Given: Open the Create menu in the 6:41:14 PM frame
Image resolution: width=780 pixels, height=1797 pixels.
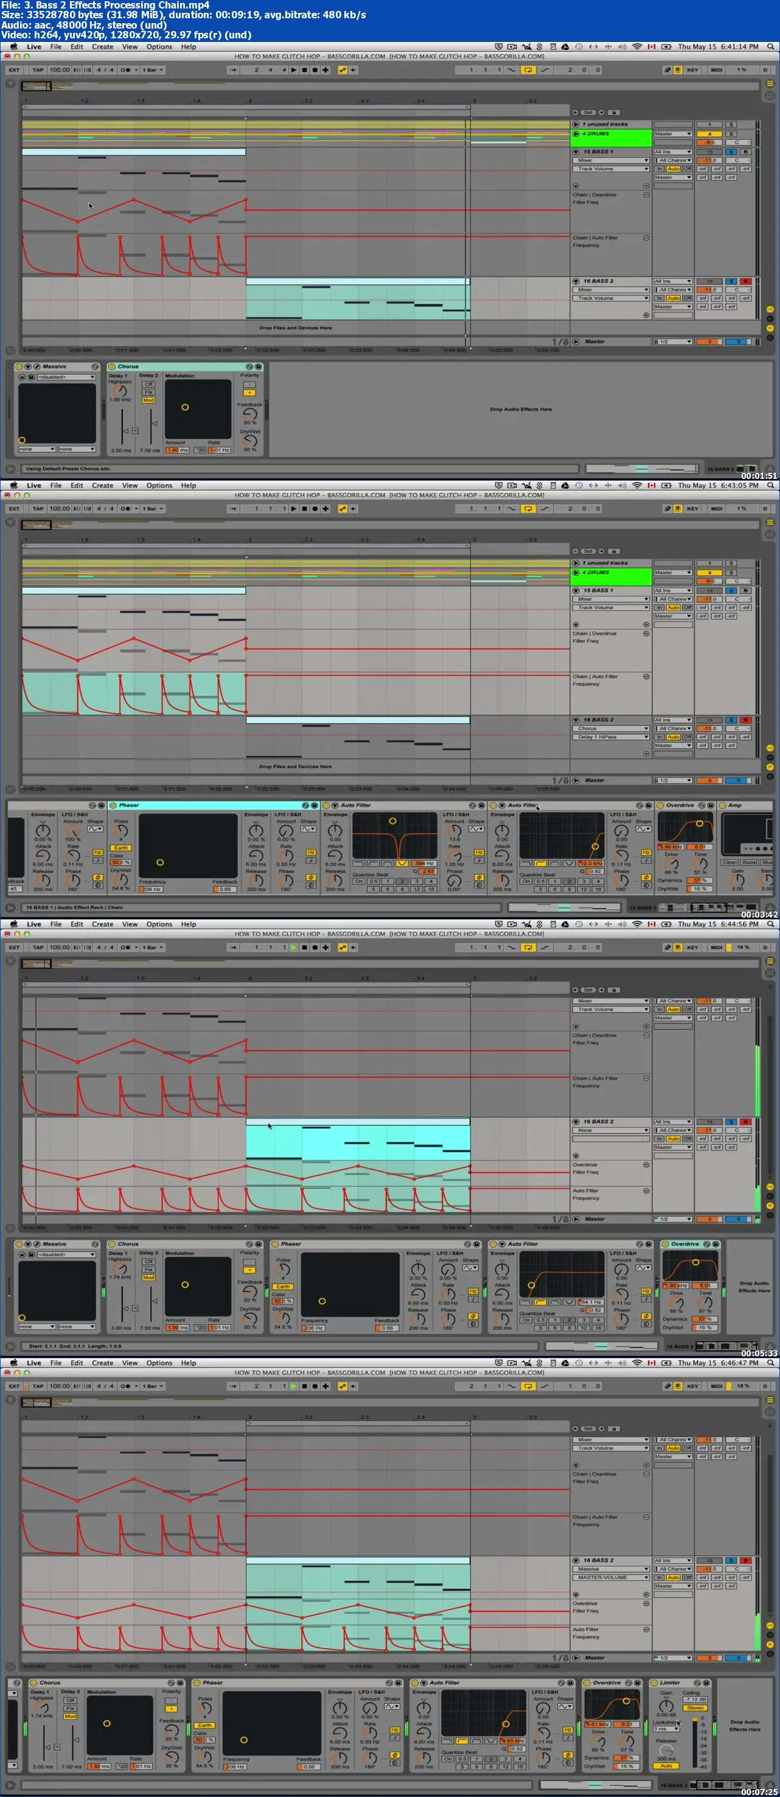Looking at the screenshot, I should click(x=103, y=47).
